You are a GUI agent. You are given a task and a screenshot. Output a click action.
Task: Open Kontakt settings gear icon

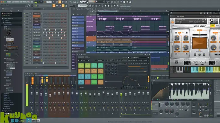pos(204,13)
